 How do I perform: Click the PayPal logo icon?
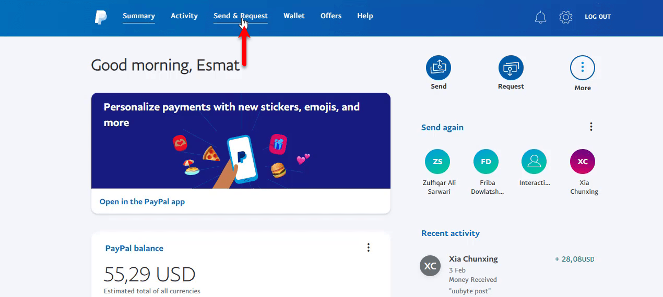coord(101,17)
